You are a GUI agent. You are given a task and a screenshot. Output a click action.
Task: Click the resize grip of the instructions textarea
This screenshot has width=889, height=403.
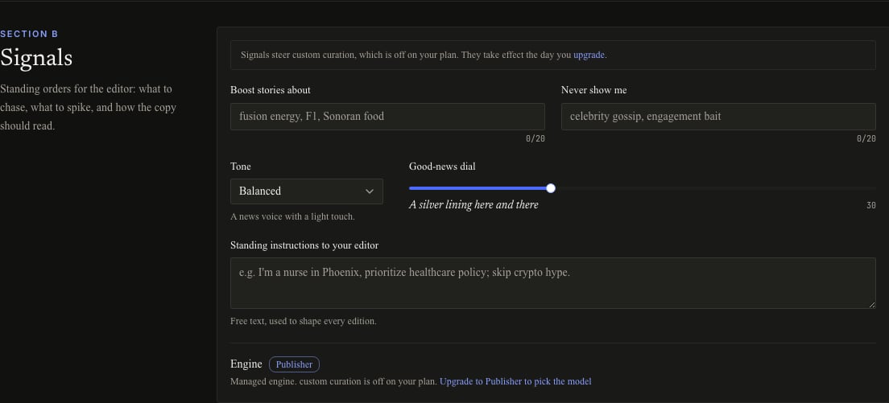point(872,305)
